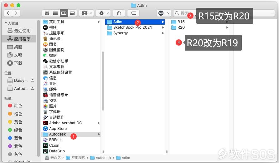Select the 预览 app
Image resolution: width=279 pixels, height=163 pixels.
coord(71,100)
